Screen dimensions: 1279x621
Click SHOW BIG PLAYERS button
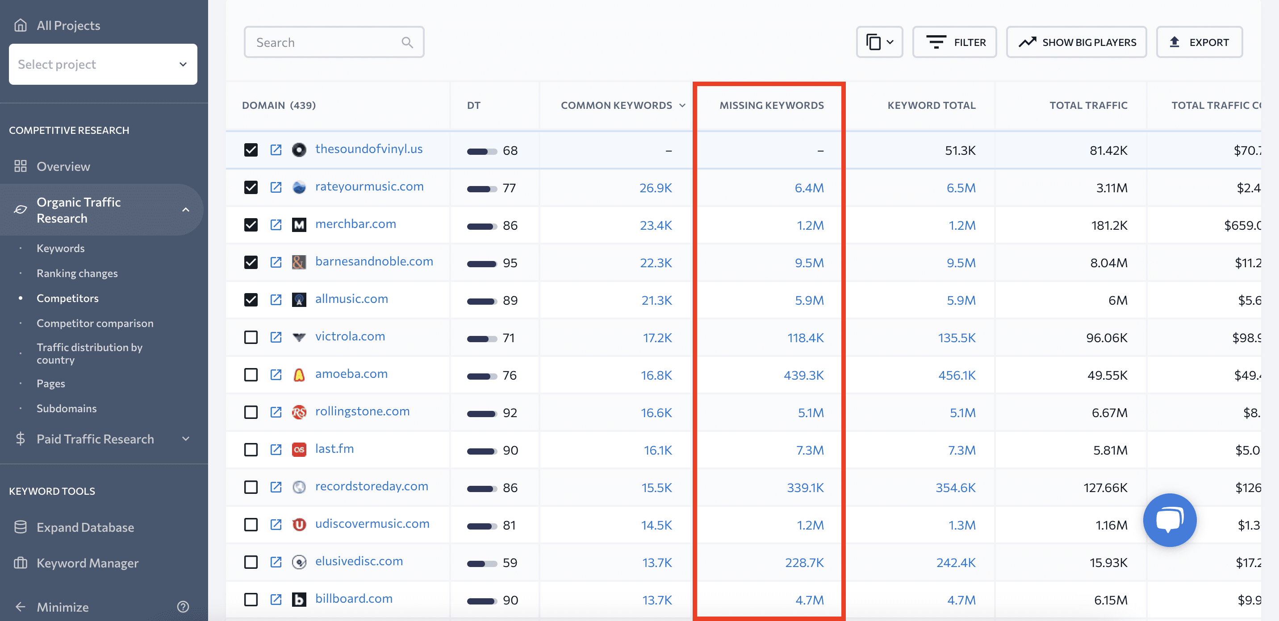pyautogui.click(x=1076, y=42)
